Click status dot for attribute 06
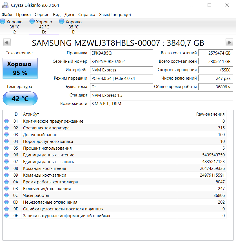Screen dimensions: 236x243 (x=6, y=155)
